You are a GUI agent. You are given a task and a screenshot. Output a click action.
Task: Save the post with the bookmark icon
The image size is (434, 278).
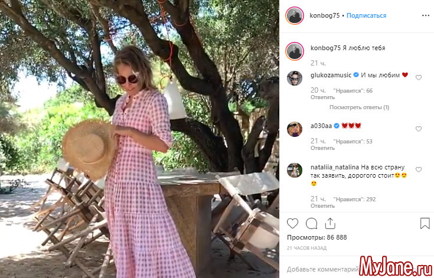pos(425,223)
